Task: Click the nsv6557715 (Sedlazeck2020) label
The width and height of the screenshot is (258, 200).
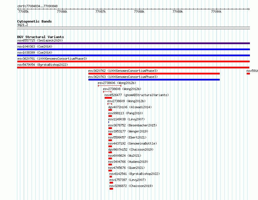Action: coord(40,40)
